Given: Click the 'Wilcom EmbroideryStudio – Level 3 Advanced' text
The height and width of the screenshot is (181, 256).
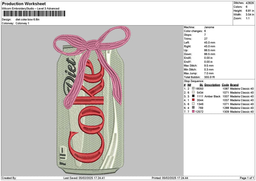Looking at the screenshot, I should [x=31, y=9].
